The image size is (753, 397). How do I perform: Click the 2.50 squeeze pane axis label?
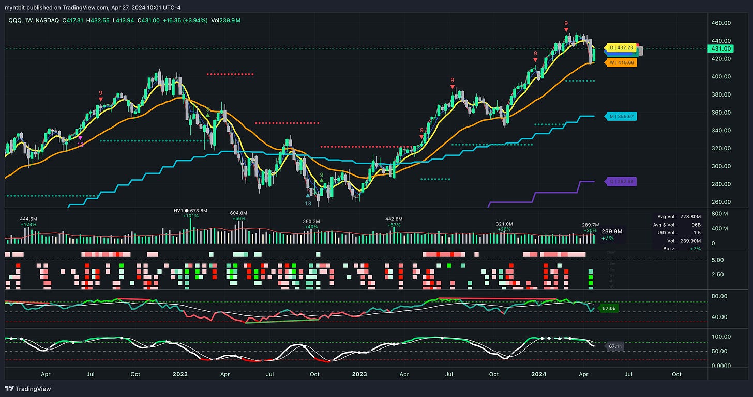click(x=717, y=274)
